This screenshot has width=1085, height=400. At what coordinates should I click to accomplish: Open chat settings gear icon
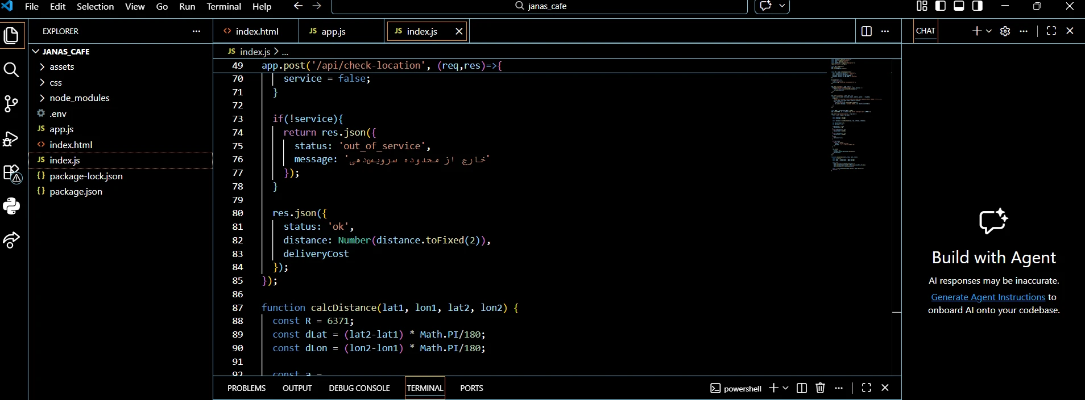coord(1005,31)
